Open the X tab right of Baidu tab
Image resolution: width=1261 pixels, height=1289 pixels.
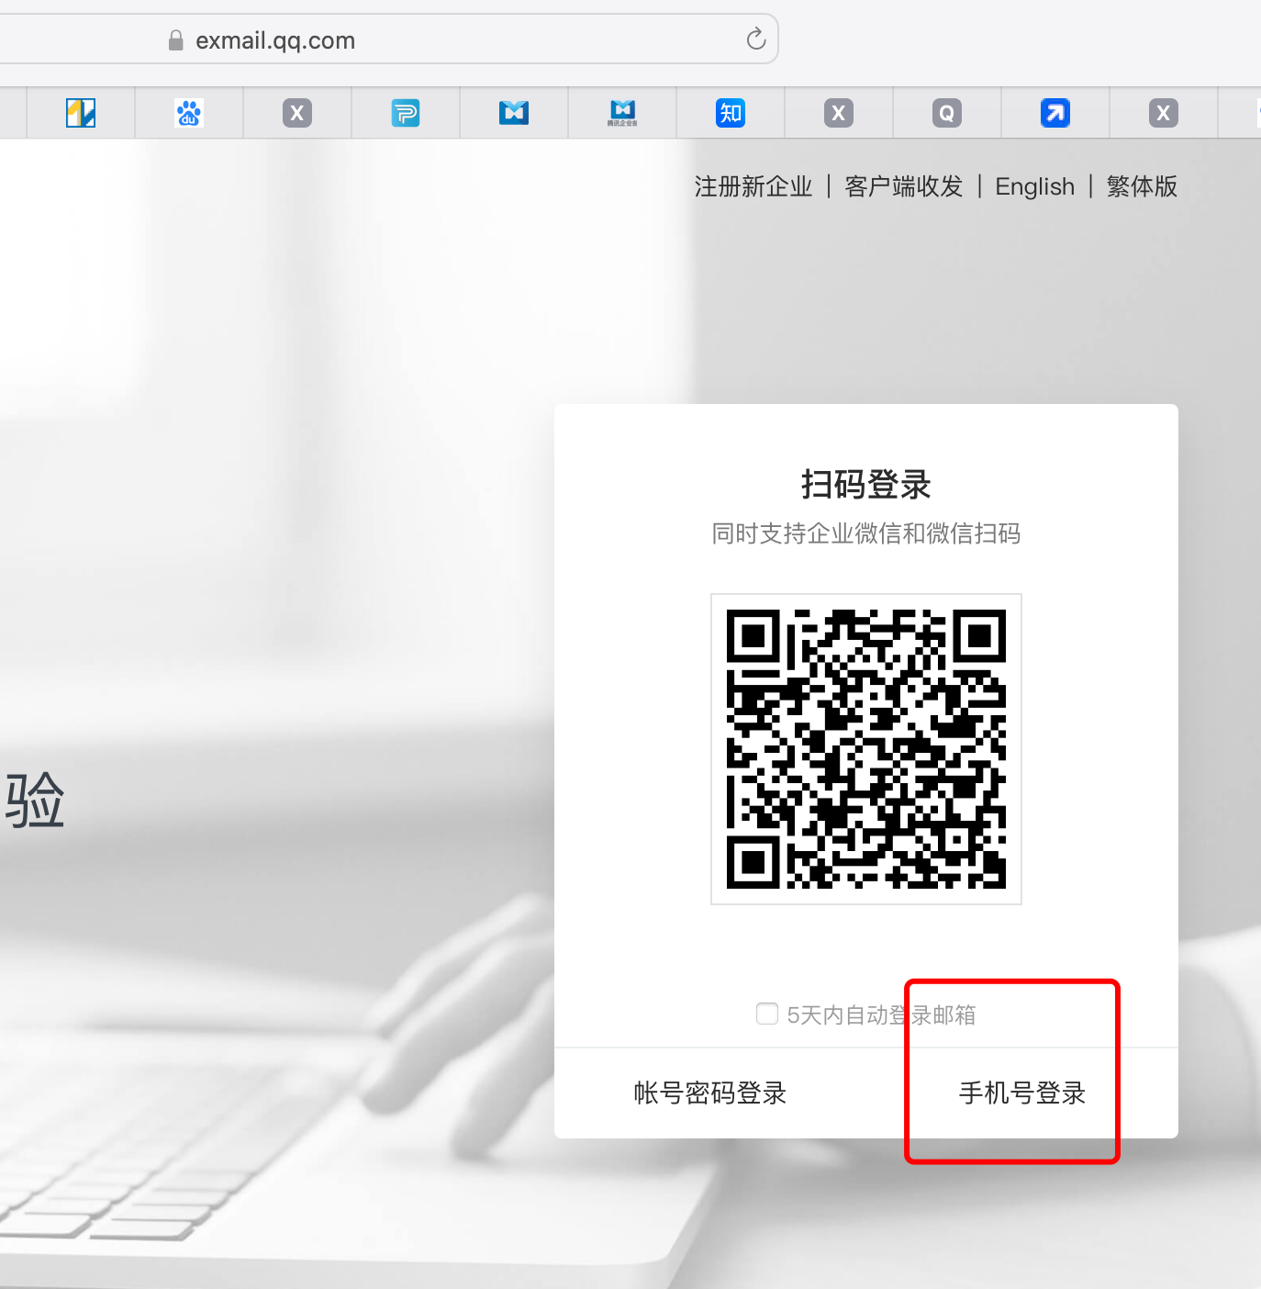(297, 113)
